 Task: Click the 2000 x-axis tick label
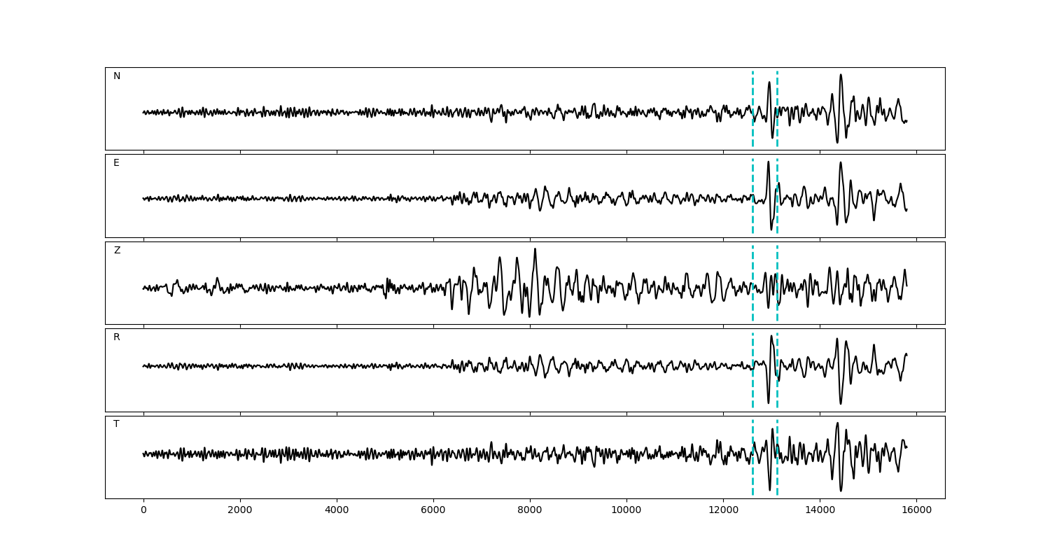[240, 510]
